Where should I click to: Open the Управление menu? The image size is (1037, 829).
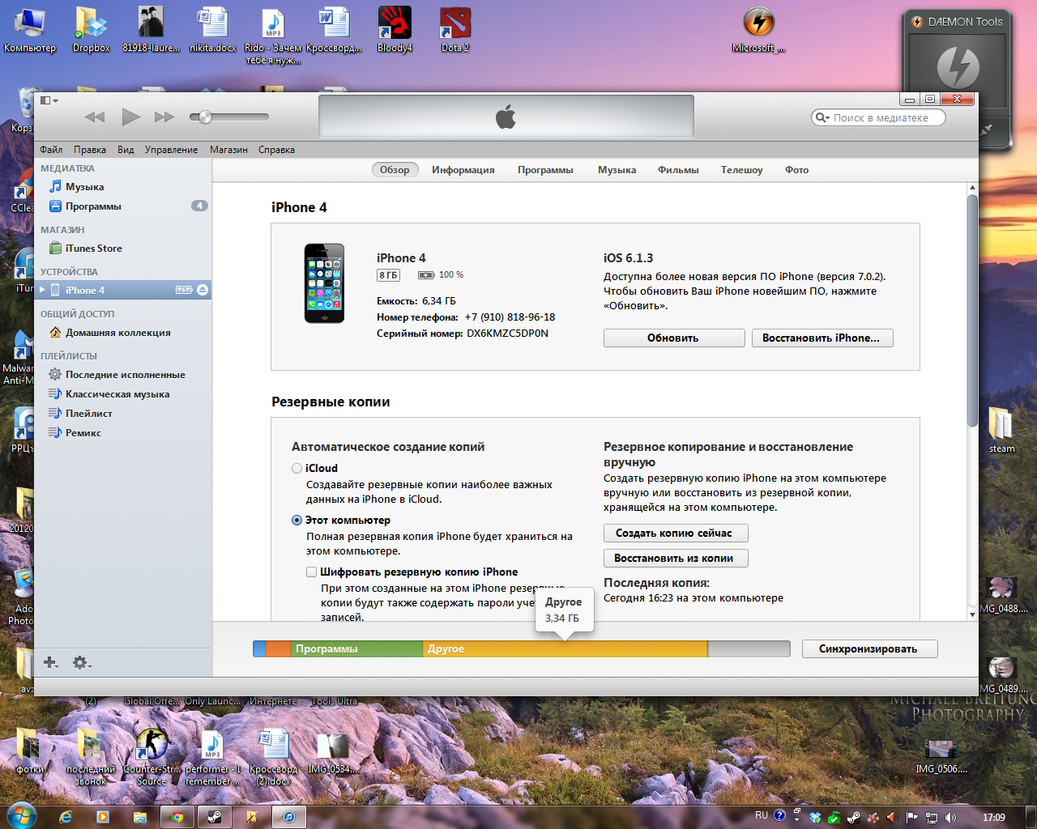point(171,150)
